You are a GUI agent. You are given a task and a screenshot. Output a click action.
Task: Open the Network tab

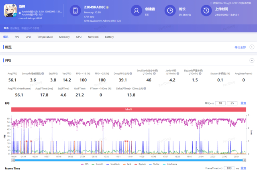(x=93, y=37)
